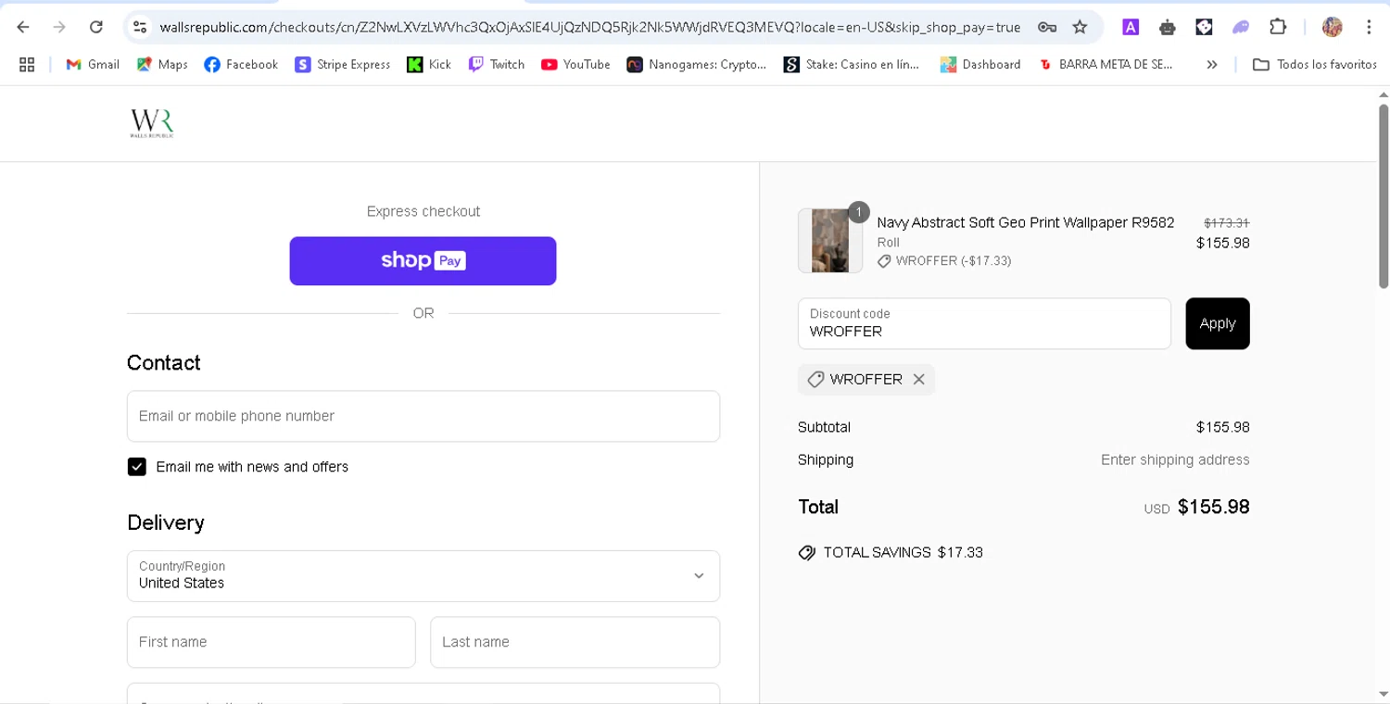Open the apps grid in the bookmarks bar
Viewport: 1390px width, 704px height.
point(27,64)
